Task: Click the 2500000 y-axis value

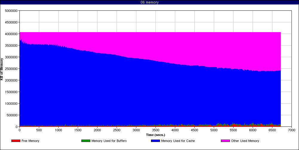Action: (x=12, y=68)
